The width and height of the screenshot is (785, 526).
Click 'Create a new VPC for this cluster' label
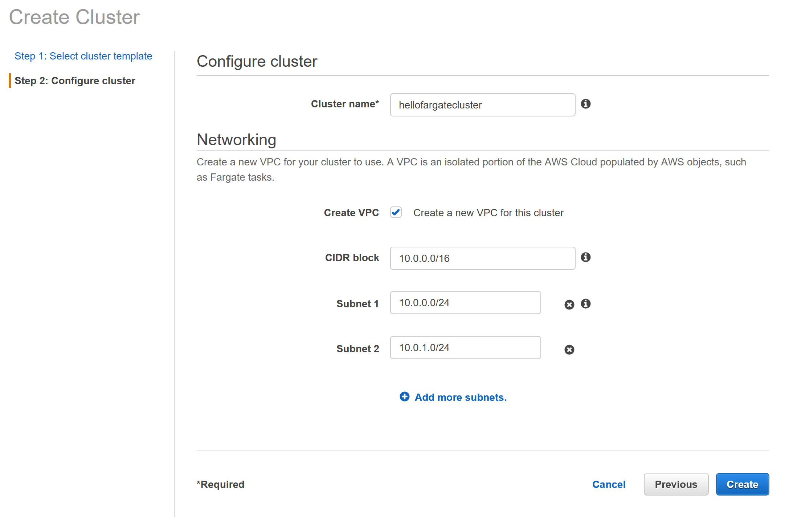(x=488, y=213)
